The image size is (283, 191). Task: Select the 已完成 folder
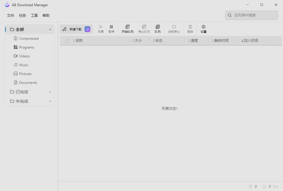30,92
